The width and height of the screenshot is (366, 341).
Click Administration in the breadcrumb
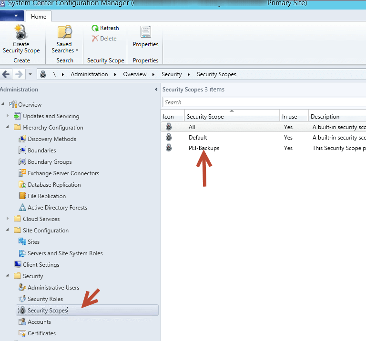[89, 74]
